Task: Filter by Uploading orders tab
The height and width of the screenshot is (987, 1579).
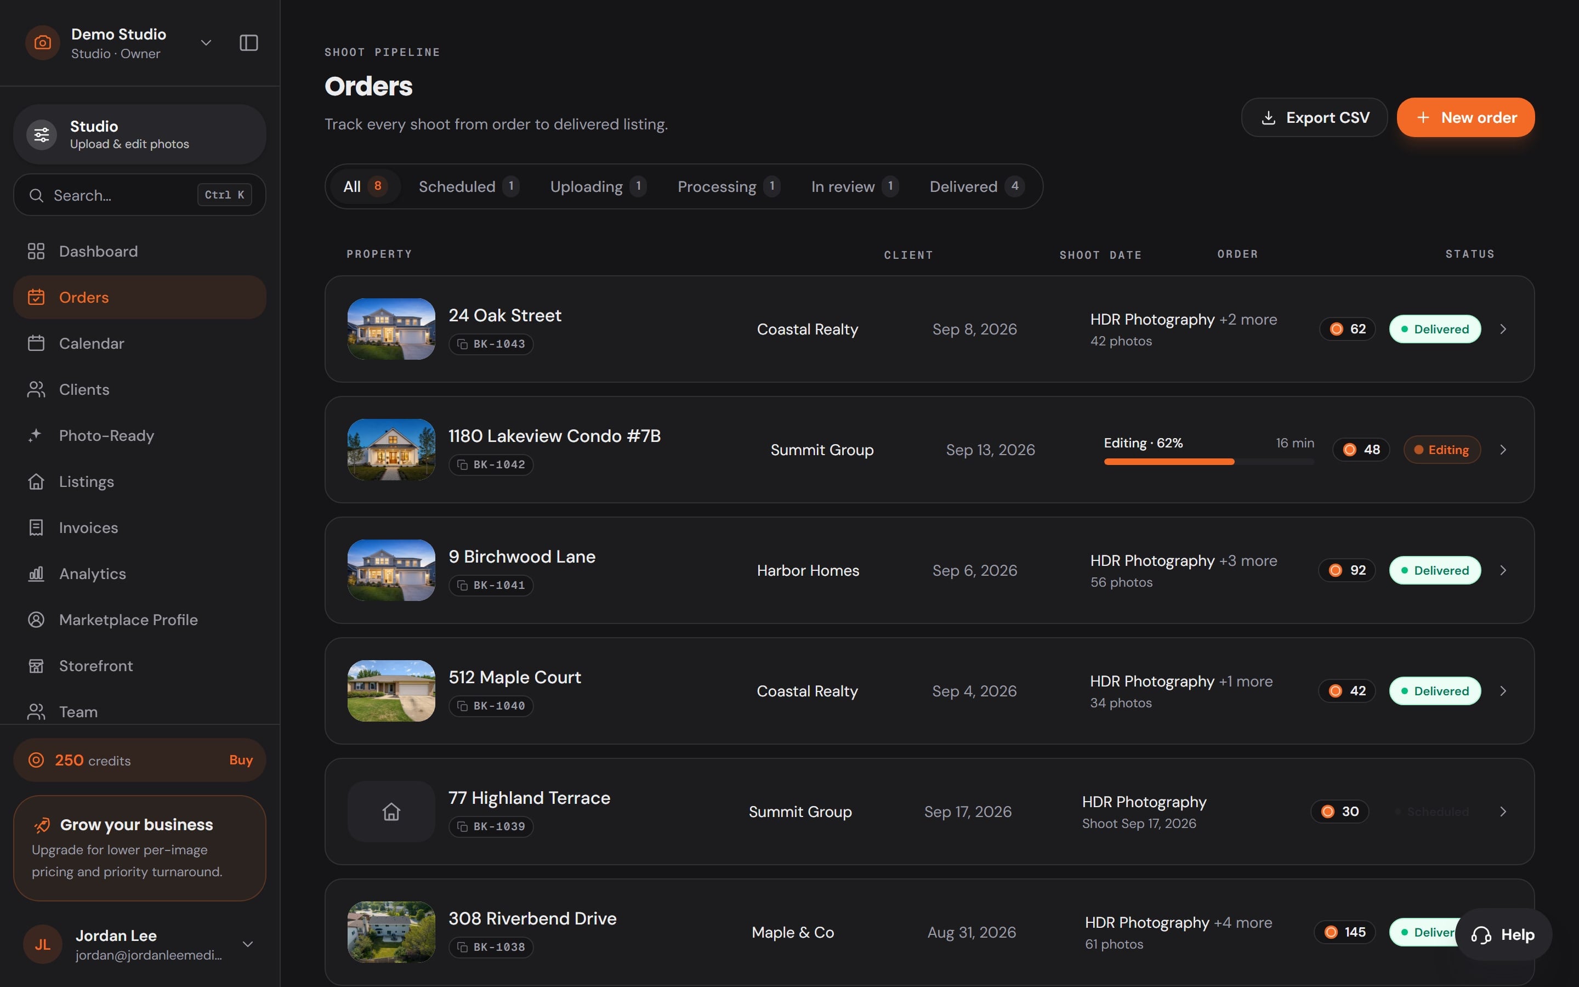Action: pyautogui.click(x=598, y=186)
